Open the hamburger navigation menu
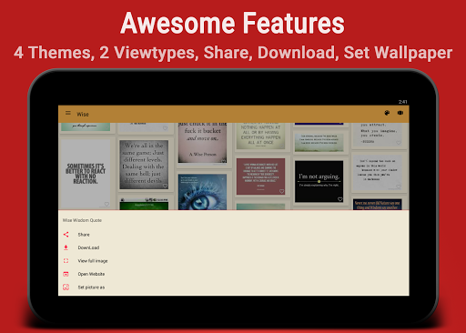Image resolution: width=466 pixels, height=333 pixels. point(68,113)
